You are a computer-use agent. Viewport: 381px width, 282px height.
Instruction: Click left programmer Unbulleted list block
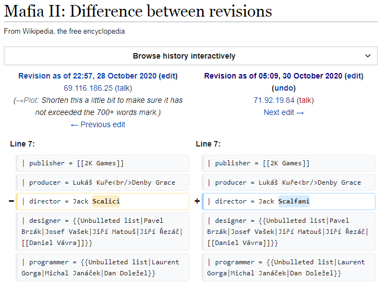click(102, 268)
